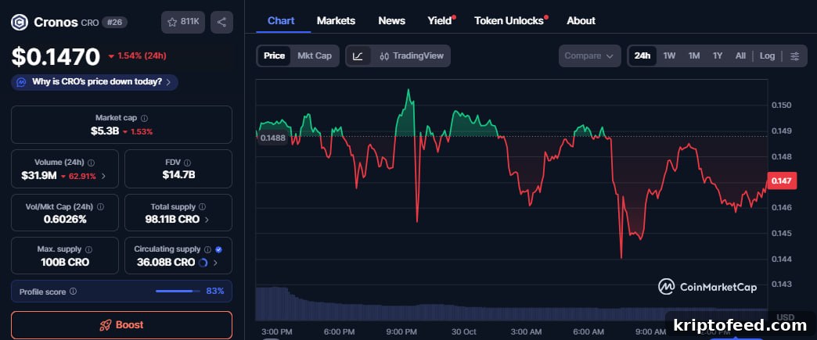Select the line chart view icon
The height and width of the screenshot is (340, 817).
click(x=358, y=55)
